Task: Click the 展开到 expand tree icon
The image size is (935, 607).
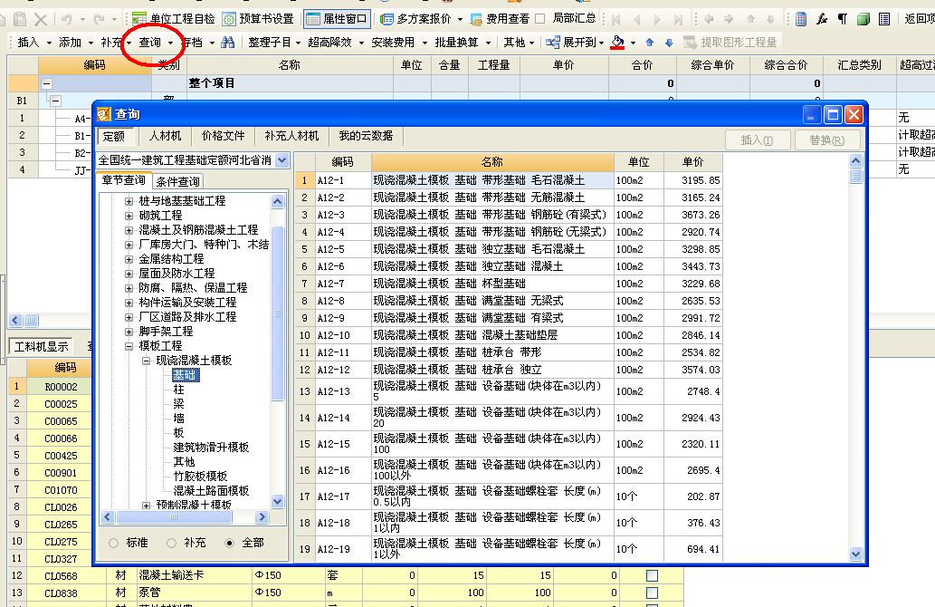Action: [x=553, y=43]
